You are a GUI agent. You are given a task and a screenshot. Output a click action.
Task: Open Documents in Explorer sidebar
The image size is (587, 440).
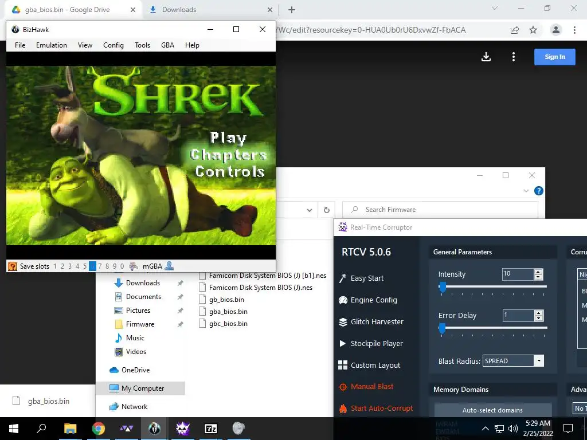point(143,297)
